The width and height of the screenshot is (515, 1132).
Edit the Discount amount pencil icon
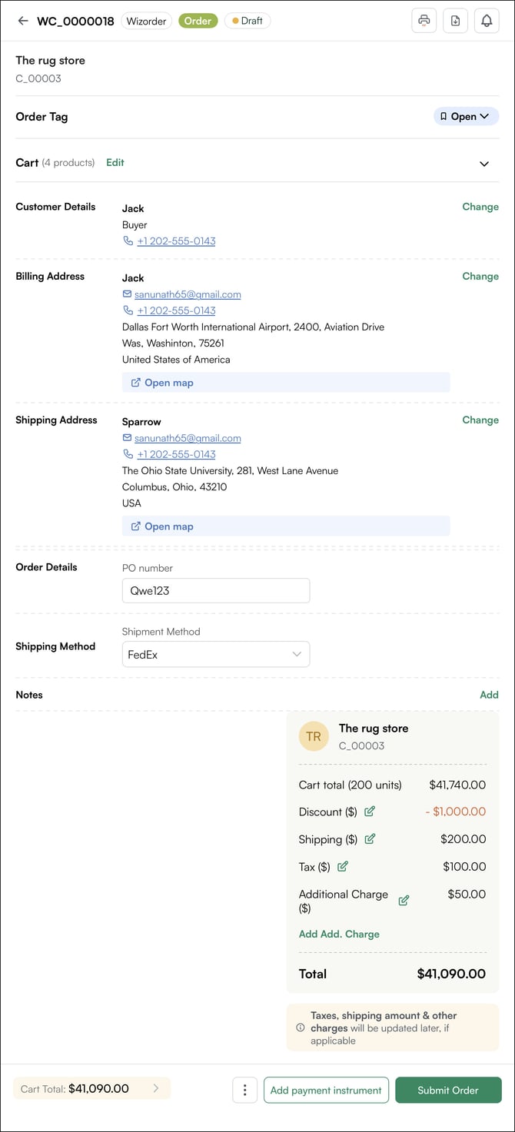tap(370, 812)
